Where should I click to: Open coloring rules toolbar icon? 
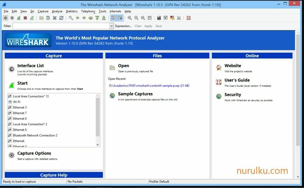pos(172,18)
